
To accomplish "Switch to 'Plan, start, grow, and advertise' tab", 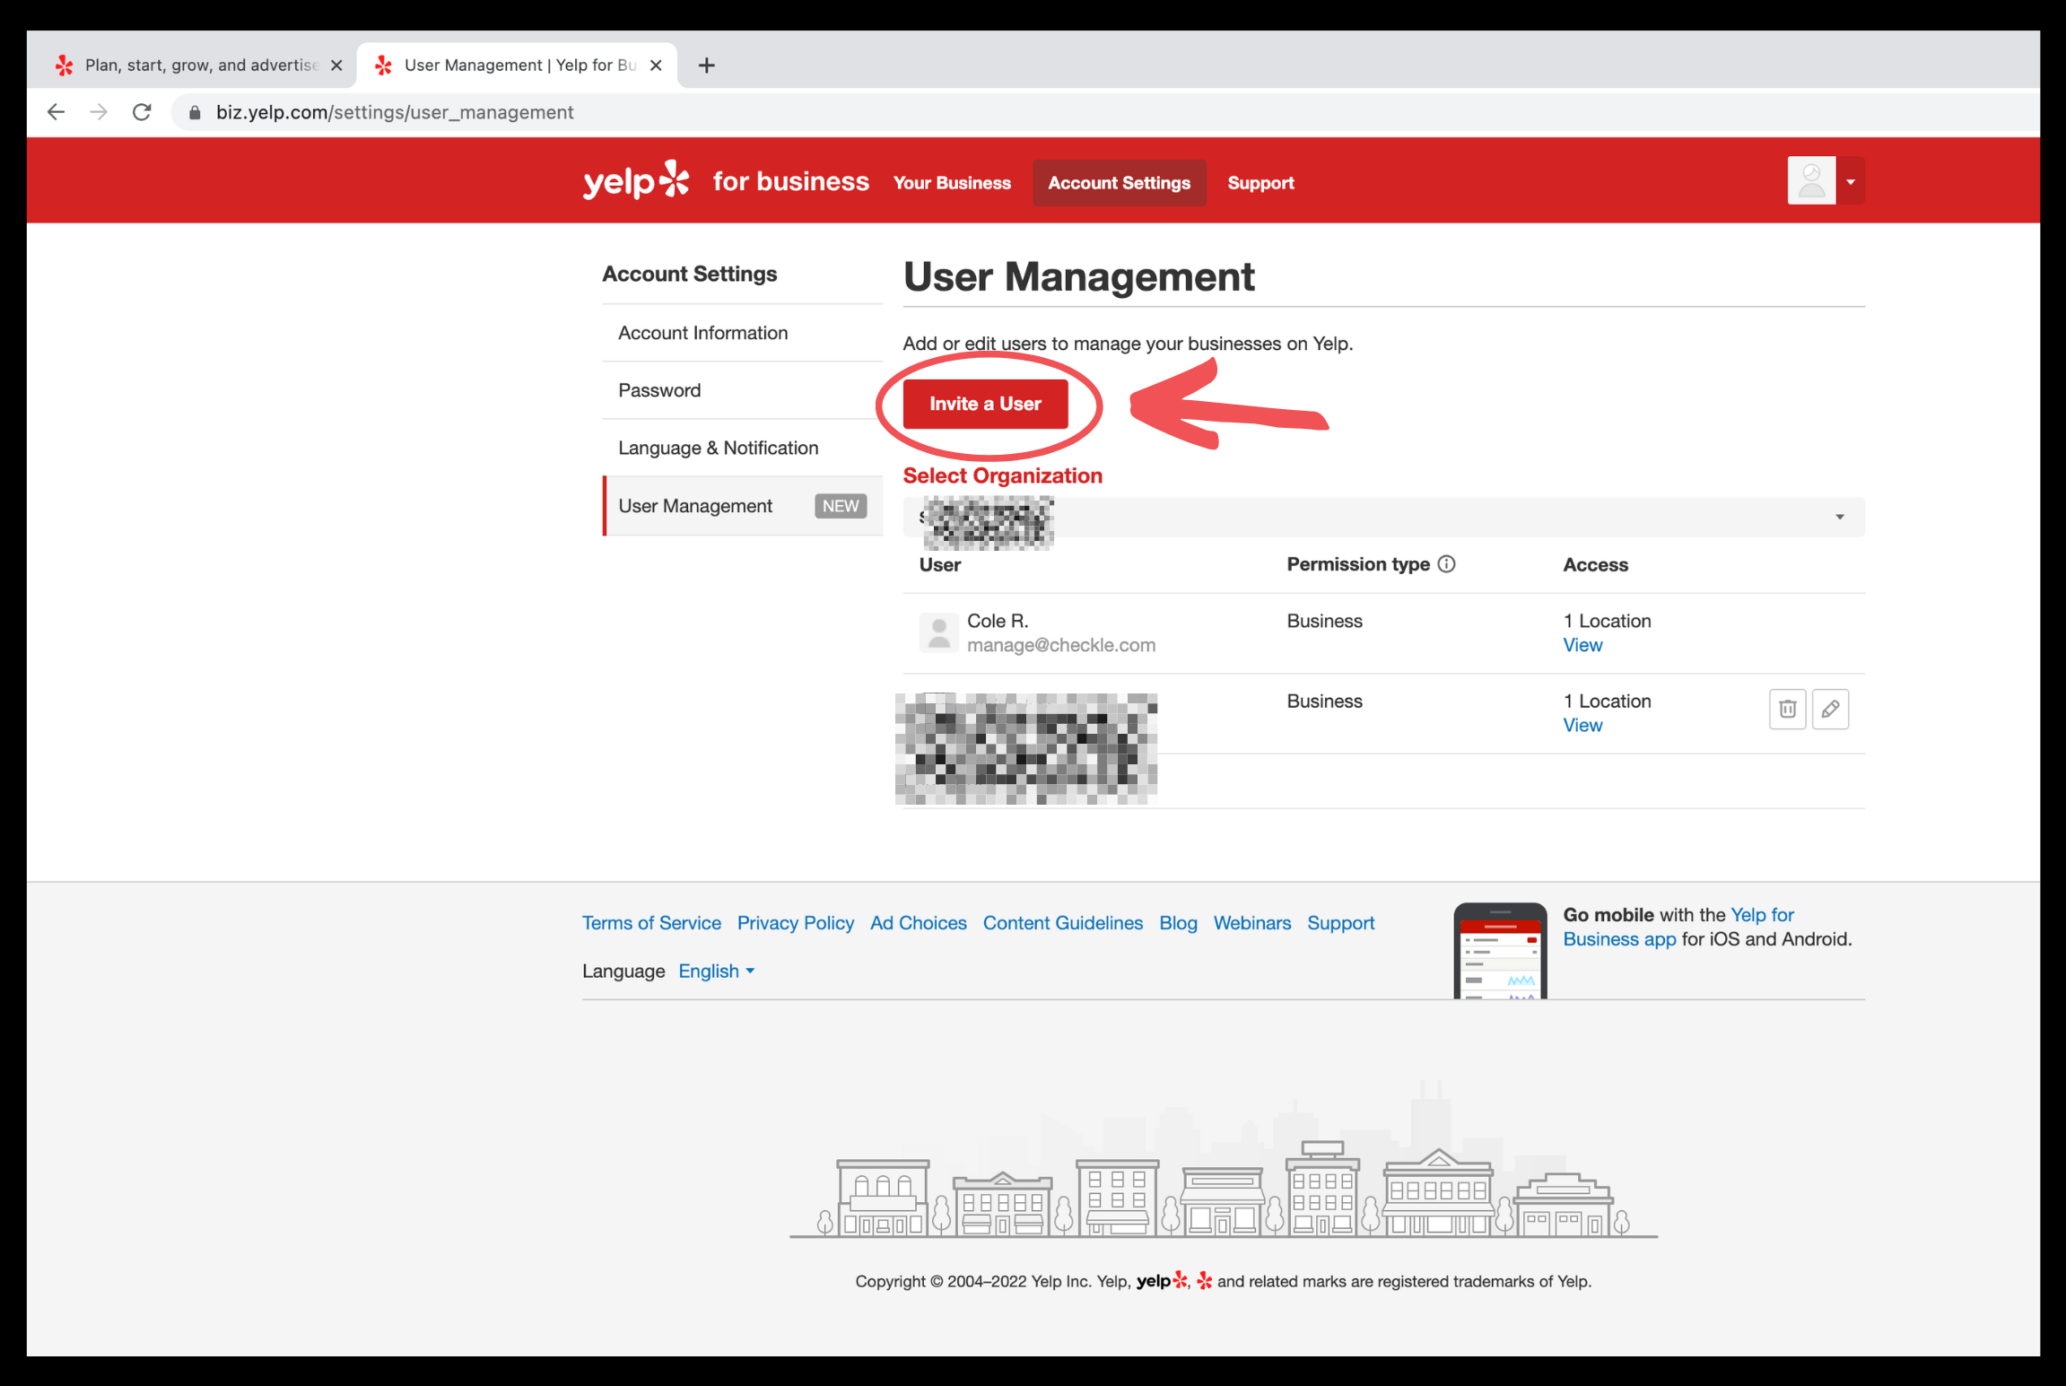I will [199, 65].
